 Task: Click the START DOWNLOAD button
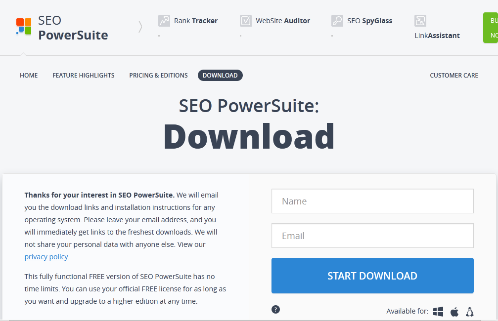tap(372, 276)
